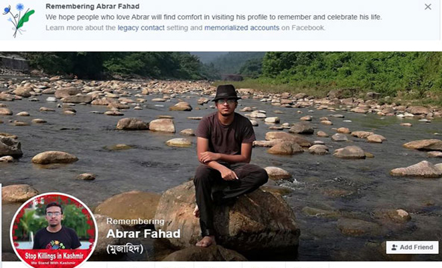The width and height of the screenshot is (442, 268).
Task: Click the Add Friend button
Action: coord(412,247)
